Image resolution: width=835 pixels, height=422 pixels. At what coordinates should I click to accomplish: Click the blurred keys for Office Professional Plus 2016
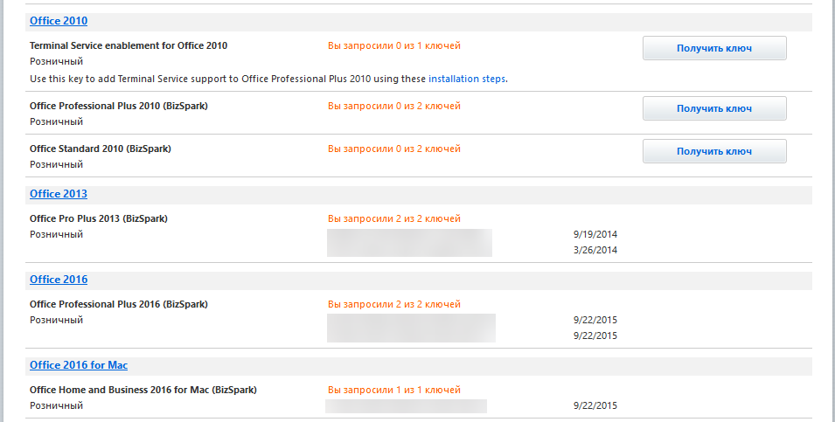point(411,328)
